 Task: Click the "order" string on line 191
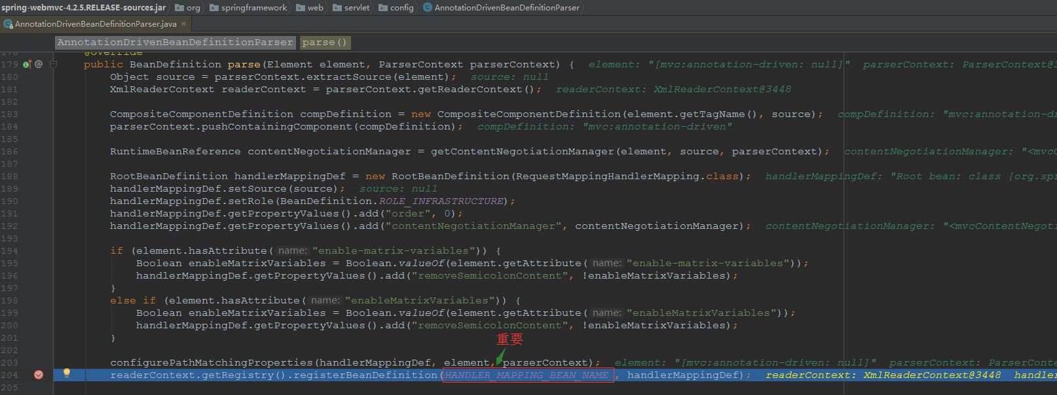click(409, 214)
